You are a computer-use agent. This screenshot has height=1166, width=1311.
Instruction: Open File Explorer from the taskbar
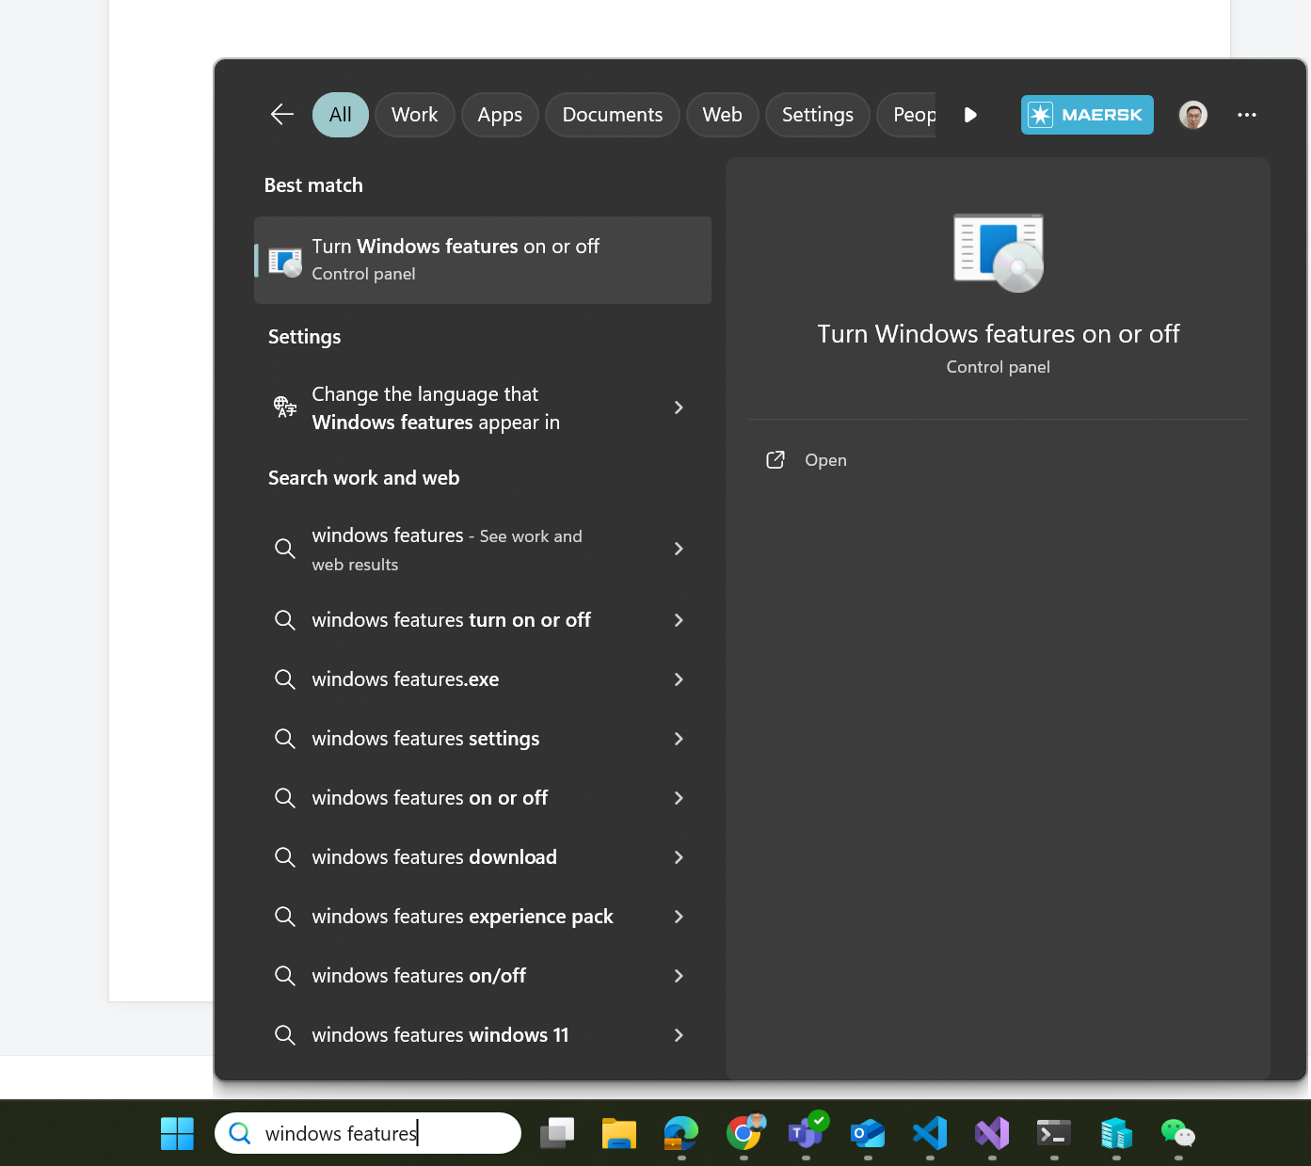click(x=618, y=1133)
